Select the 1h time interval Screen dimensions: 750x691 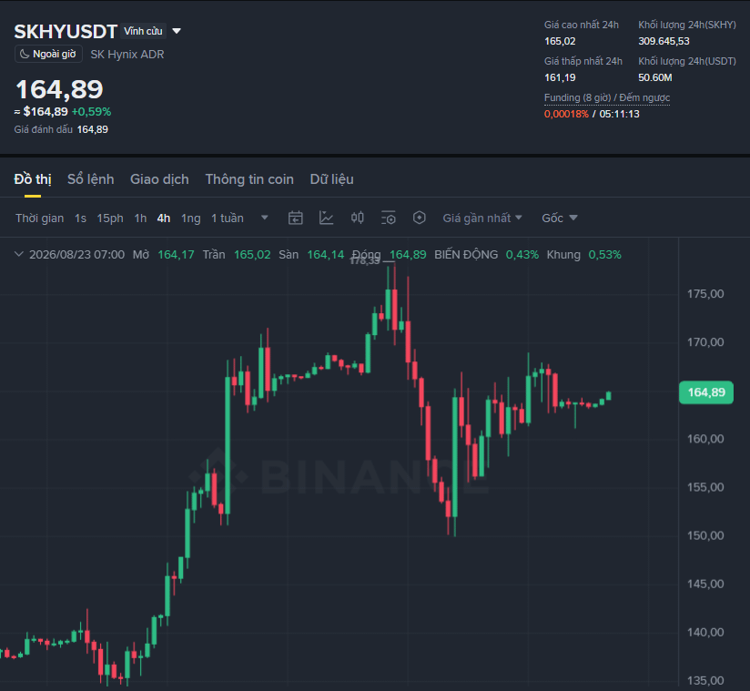(140, 218)
